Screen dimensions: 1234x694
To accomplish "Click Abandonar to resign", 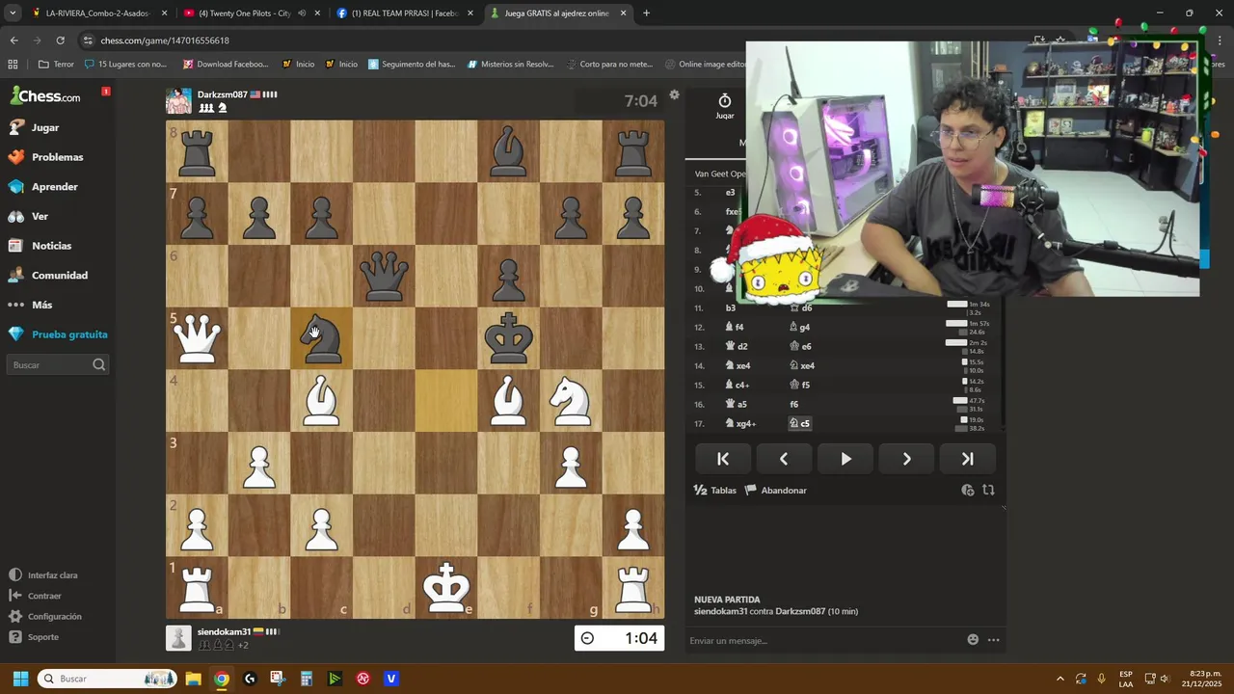I will [x=776, y=491].
